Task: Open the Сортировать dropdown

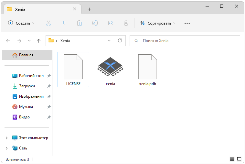Action: tap(158, 23)
